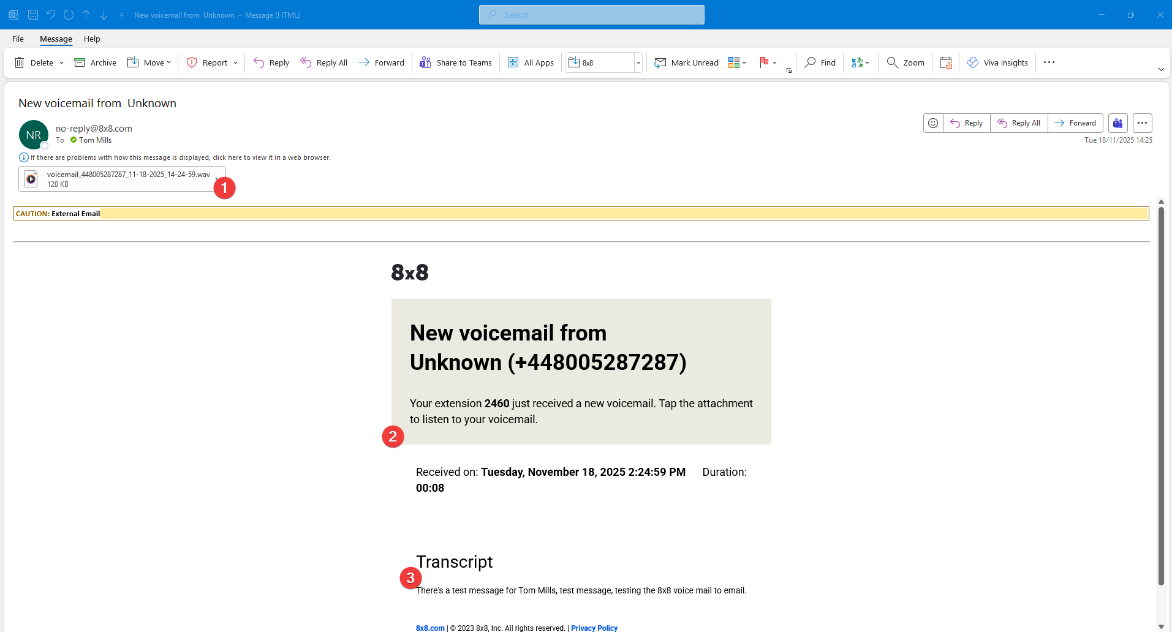Image resolution: width=1172 pixels, height=632 pixels.
Task: Go to next item with down arrow
Action: (104, 15)
